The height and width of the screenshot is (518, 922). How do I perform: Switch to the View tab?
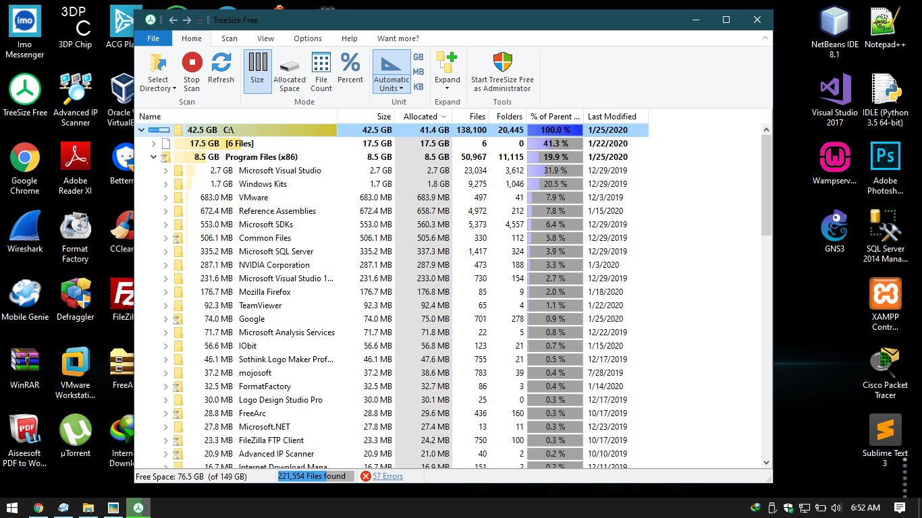(x=265, y=38)
